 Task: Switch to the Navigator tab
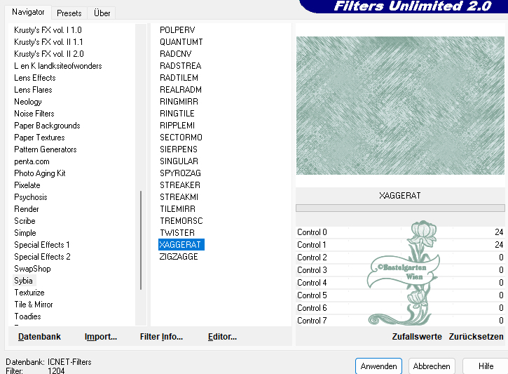[28, 13]
